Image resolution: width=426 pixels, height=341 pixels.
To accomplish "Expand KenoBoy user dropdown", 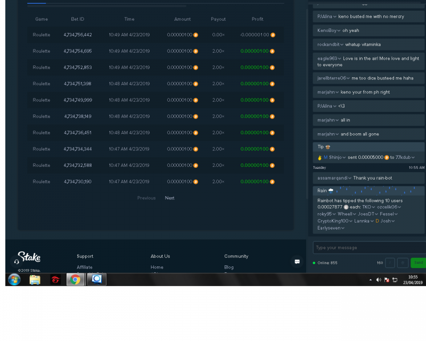I will point(339,31).
